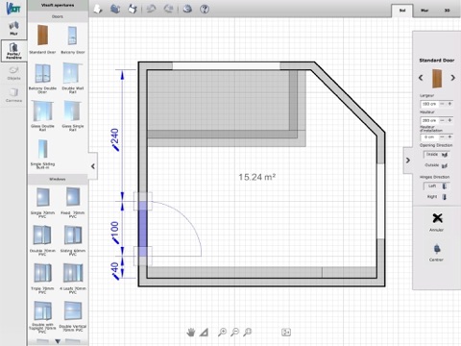This screenshot has height=346, width=461.
Task: Switch to the Sol view tab
Action: tap(402, 11)
